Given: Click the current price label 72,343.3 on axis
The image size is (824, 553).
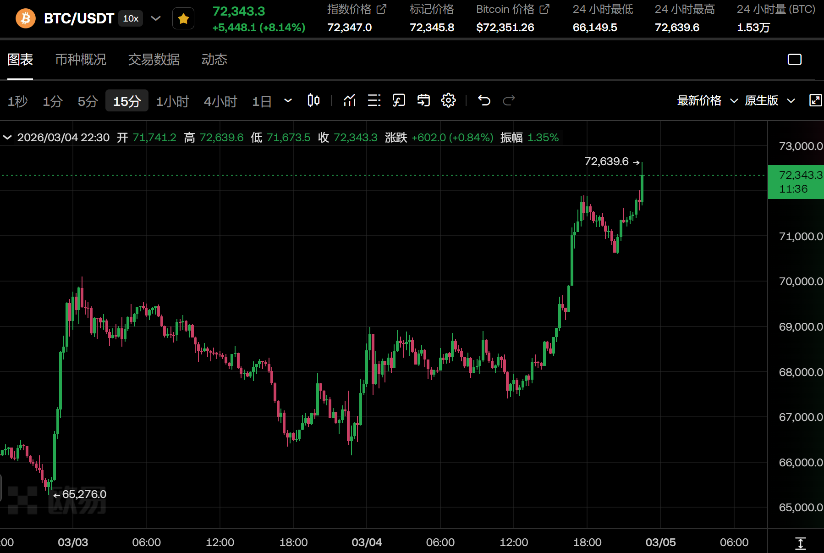Looking at the screenshot, I should (796, 182).
